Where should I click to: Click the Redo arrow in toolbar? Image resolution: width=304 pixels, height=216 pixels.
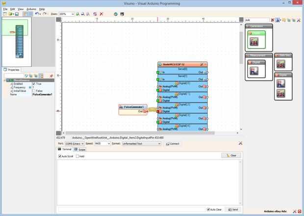pos(45,14)
